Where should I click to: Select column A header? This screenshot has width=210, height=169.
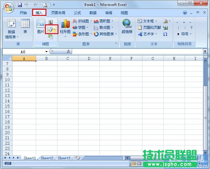click(24, 58)
